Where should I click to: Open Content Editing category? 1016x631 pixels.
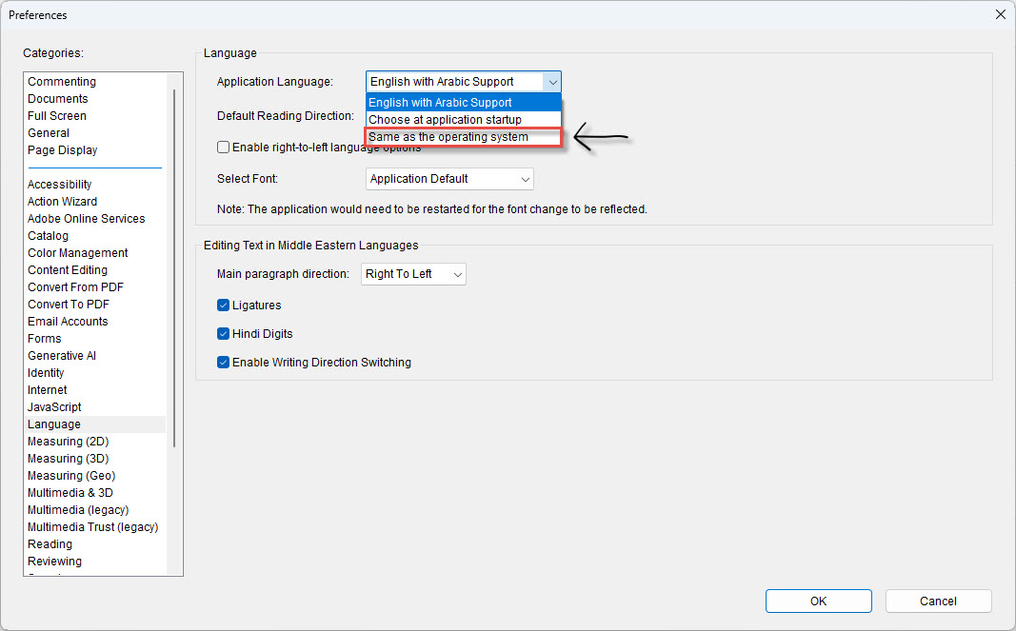pos(68,270)
